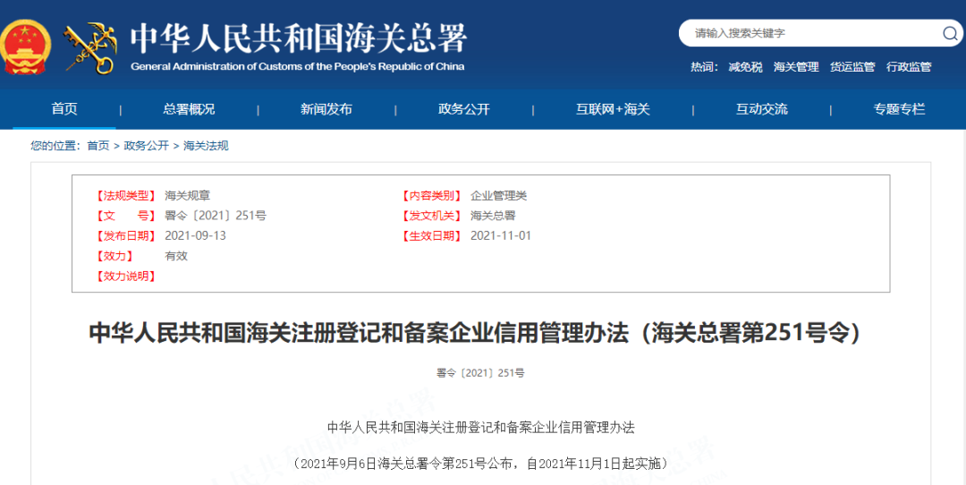966x485 pixels.
Task: Open the 互联网+海关 navigation tab
Action: click(613, 109)
